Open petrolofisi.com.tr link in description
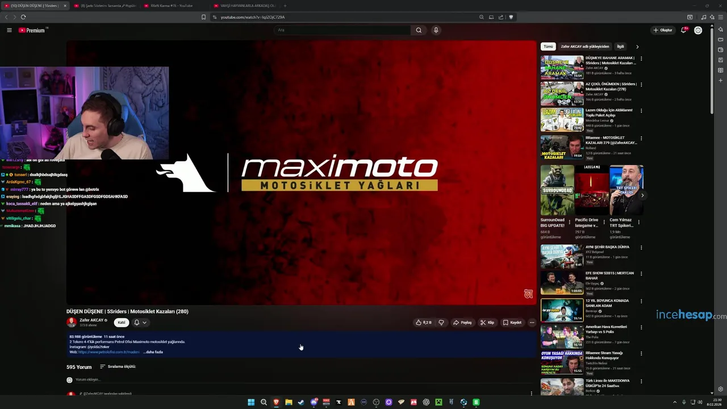This screenshot has height=409, width=727. (108, 352)
